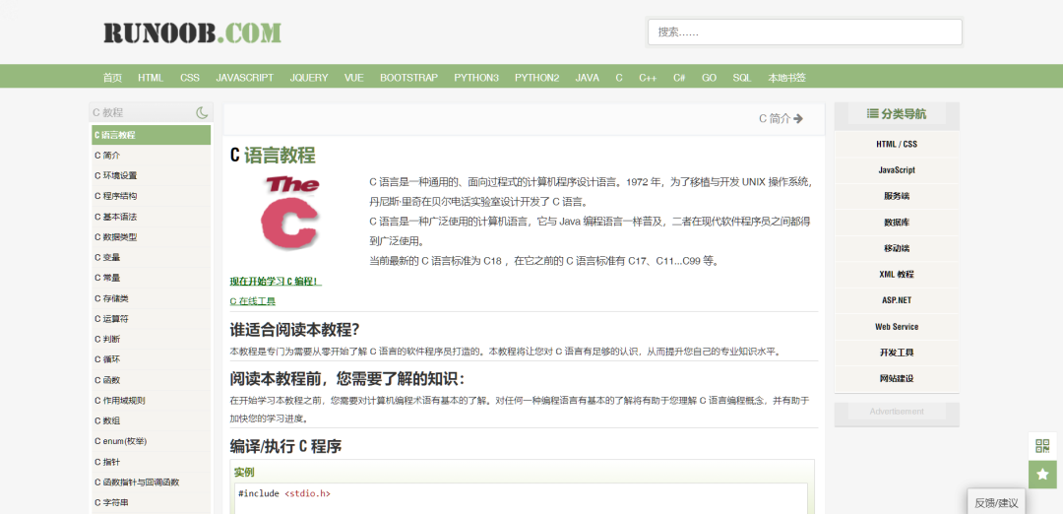This screenshot has width=1063, height=514.
Task: Click the RUNOOB.COM logo
Action: pyautogui.click(x=193, y=32)
